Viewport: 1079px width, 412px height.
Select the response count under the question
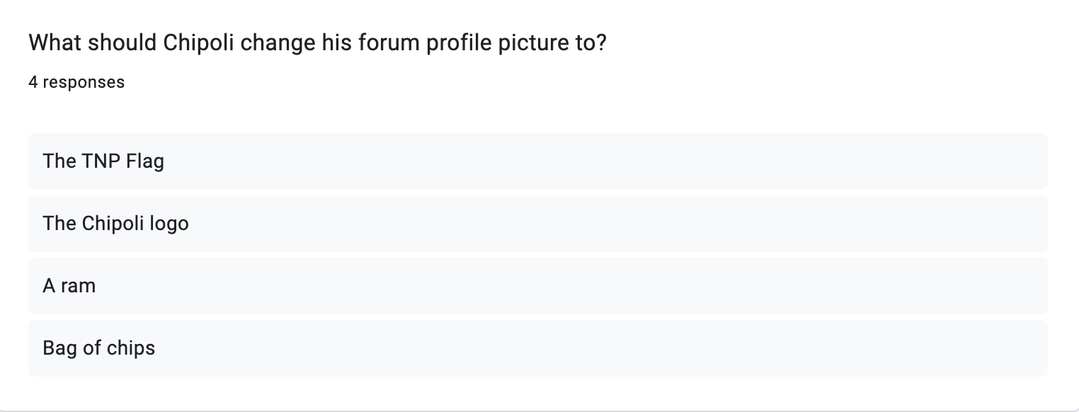[76, 81]
